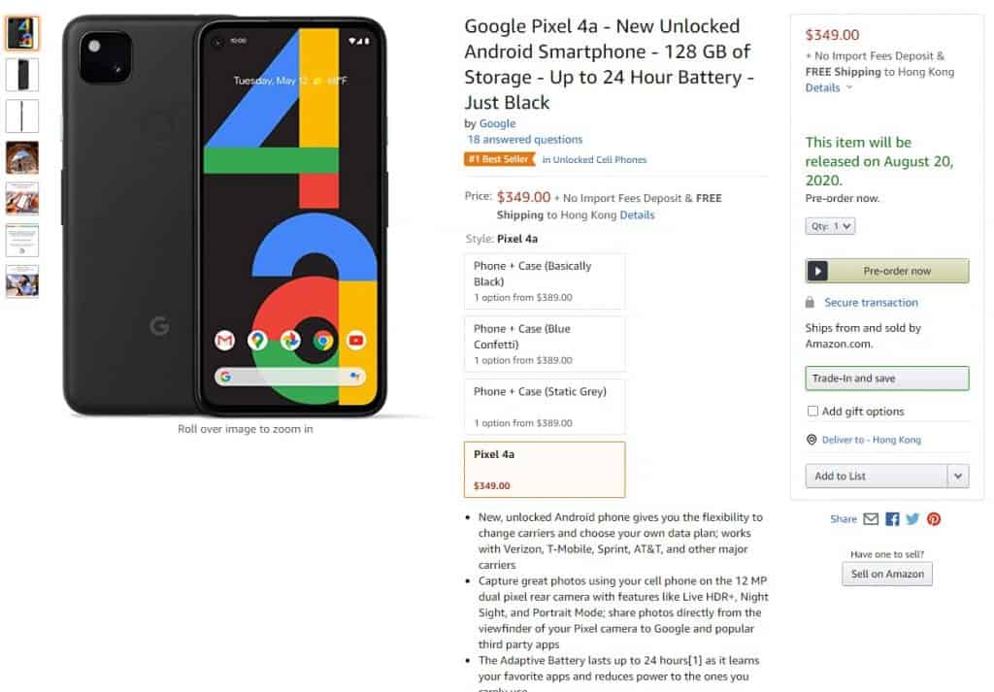Click the location pin beside Deliver to Hong Kong
The image size is (994, 692).
pos(812,439)
